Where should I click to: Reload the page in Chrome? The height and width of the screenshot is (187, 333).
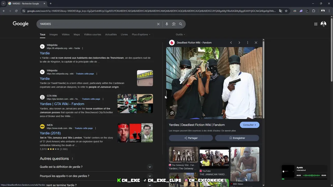click(16, 11)
